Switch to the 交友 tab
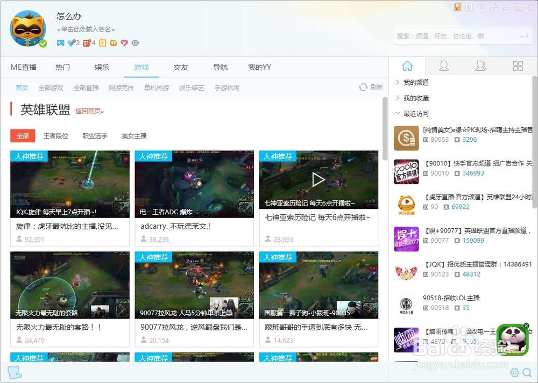Image resolution: width=538 pixels, height=383 pixels. [181, 67]
